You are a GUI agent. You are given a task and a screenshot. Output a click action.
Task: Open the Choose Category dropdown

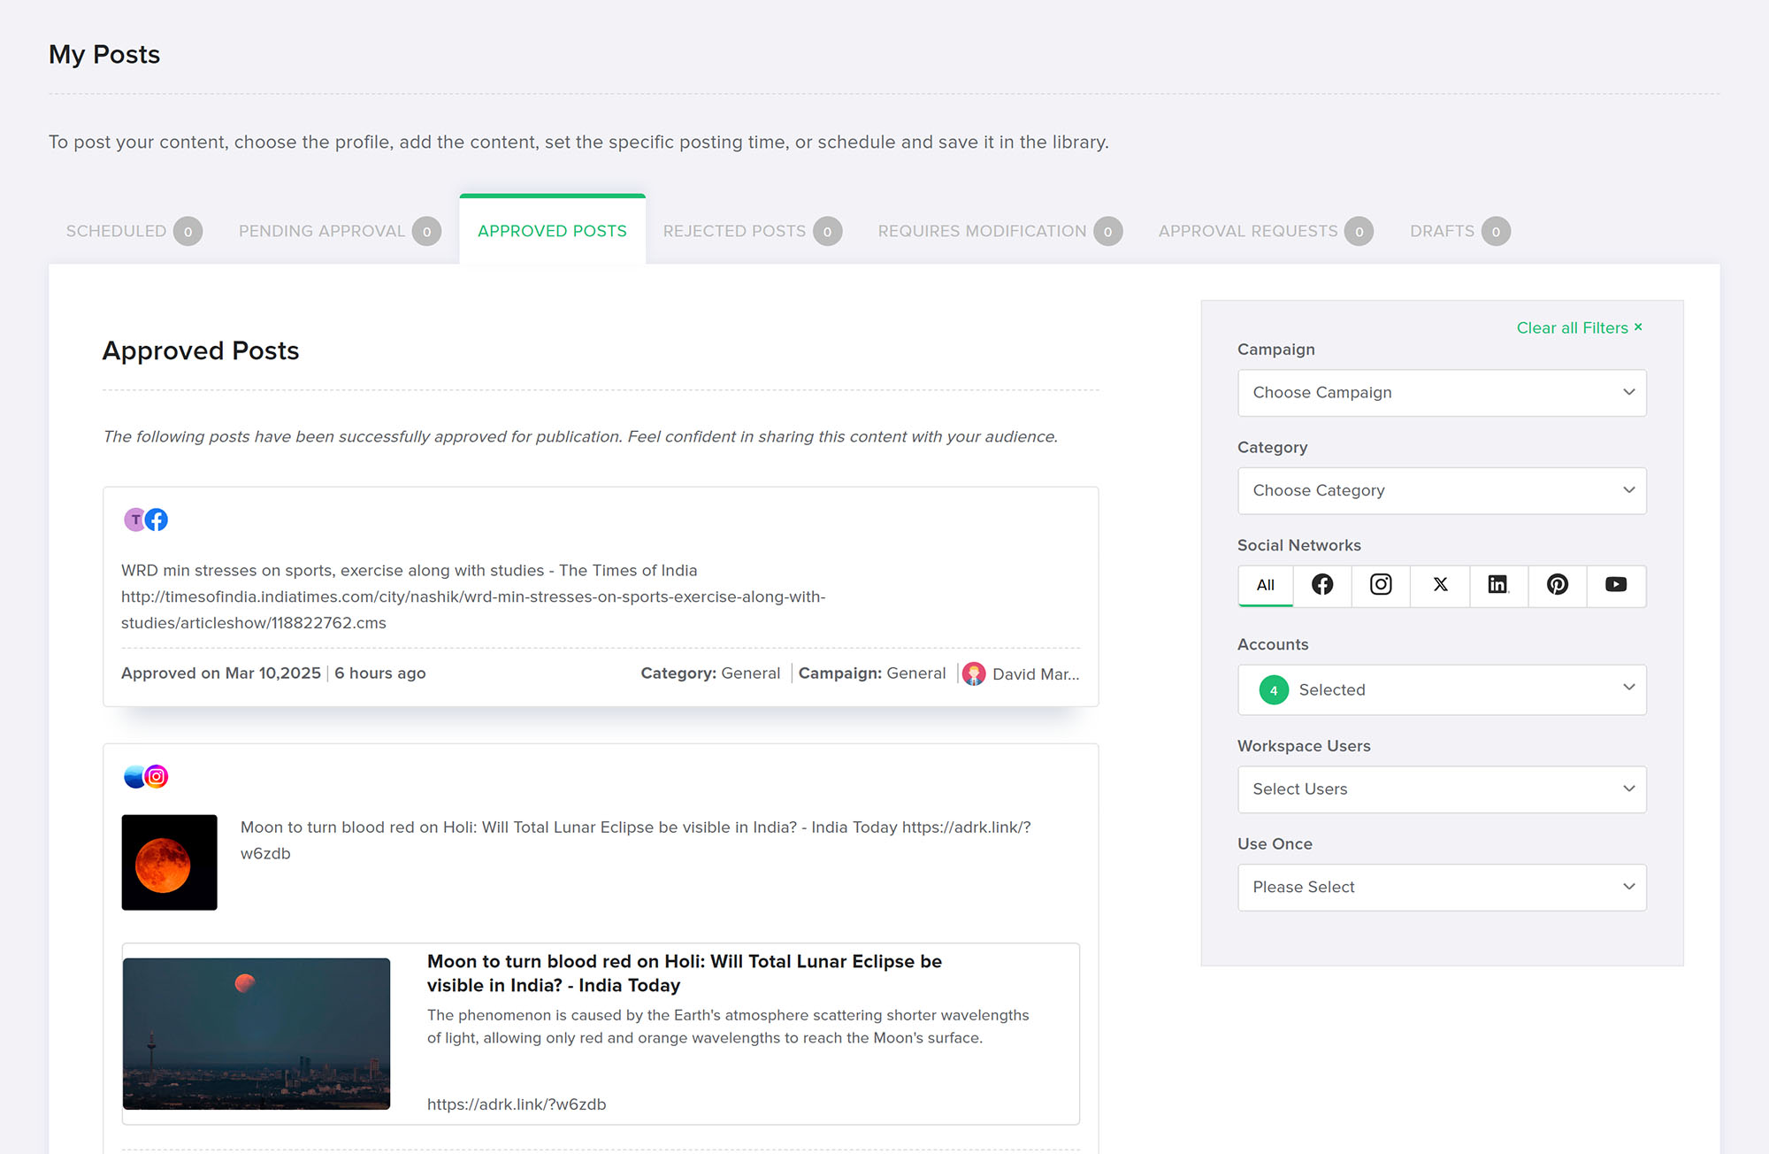click(x=1442, y=490)
